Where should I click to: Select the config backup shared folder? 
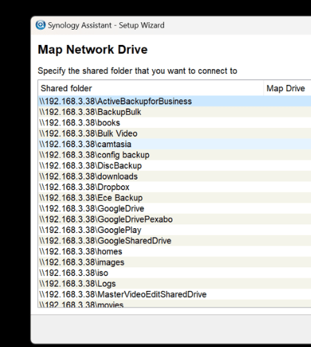(x=175, y=155)
